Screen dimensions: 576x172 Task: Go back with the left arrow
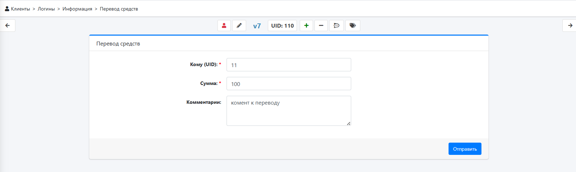tap(7, 26)
